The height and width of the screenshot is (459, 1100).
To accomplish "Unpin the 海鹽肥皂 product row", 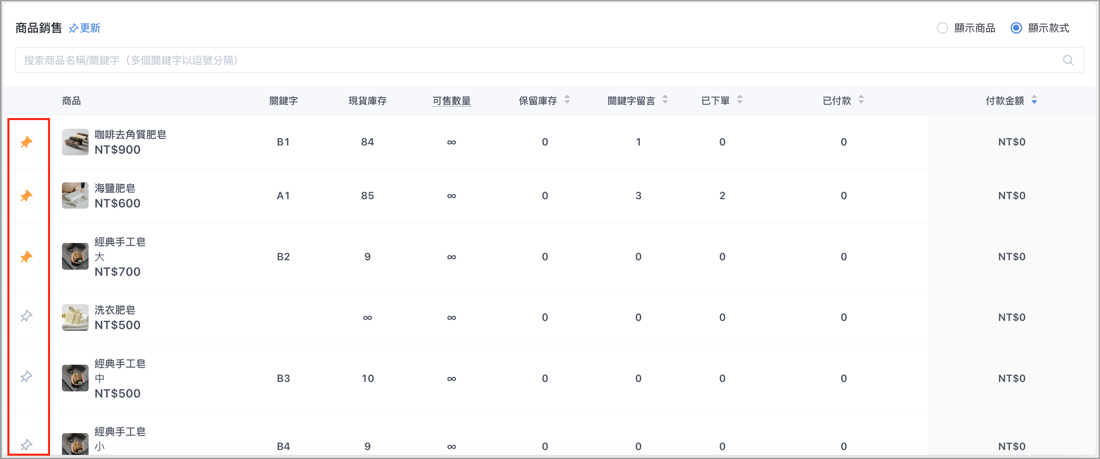I will (27, 196).
